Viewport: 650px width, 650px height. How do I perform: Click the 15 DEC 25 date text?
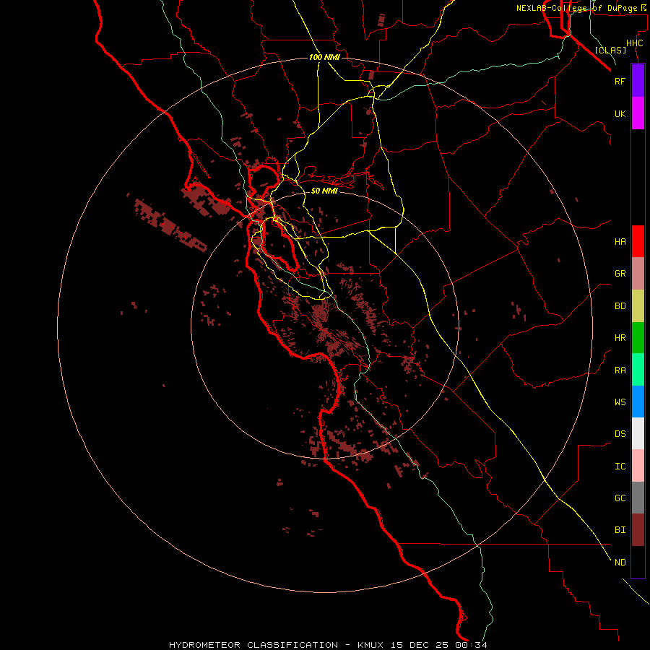coord(420,645)
